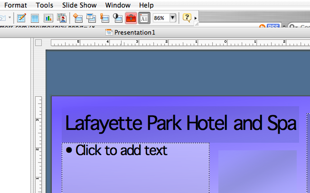
Task: Toggle the Formatting Palette button
Action: 144,18
